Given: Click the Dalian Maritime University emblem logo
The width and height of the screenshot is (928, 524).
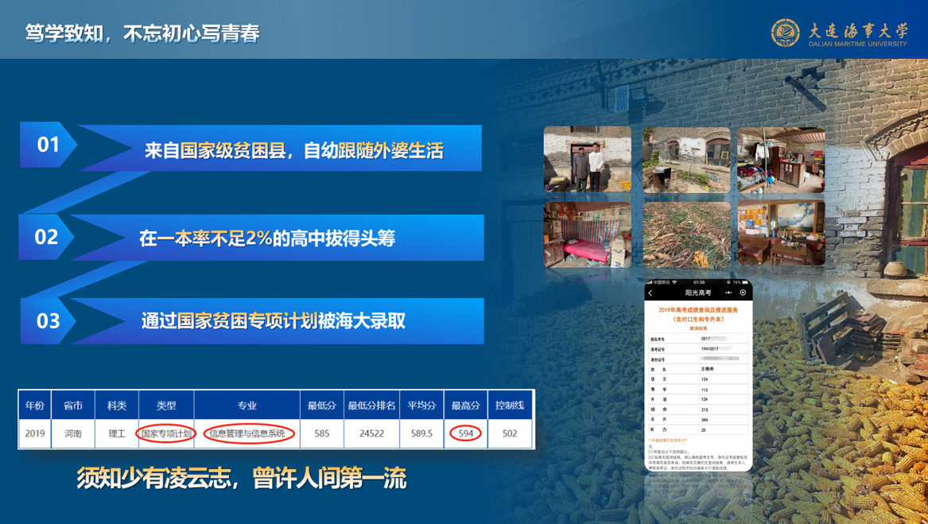Looking at the screenshot, I should pyautogui.click(x=786, y=33).
